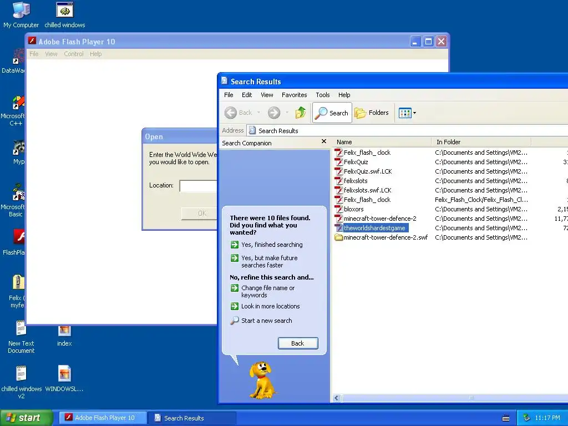Click the Location field in Open dialog
Viewport: 568px width, 426px height.
click(199, 186)
